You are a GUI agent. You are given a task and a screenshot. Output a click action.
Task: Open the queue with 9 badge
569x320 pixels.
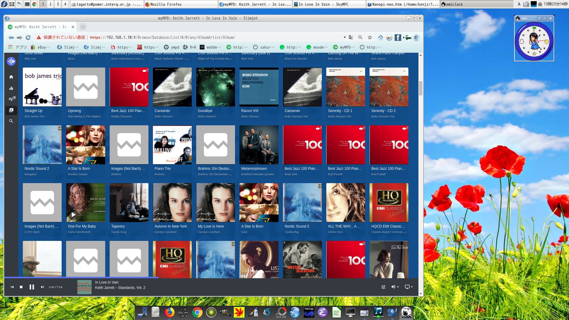click(x=11, y=99)
